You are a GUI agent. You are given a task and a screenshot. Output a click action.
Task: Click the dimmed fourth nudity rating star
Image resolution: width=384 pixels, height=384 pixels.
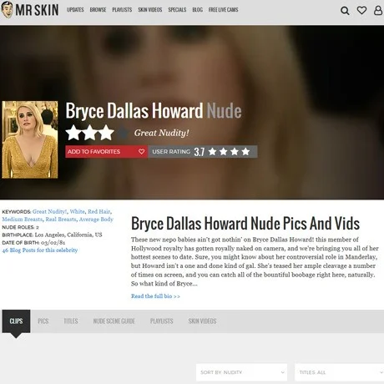point(123,133)
